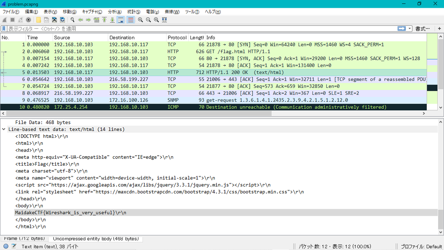Select packet 9 SNMP get-request row
The height and width of the screenshot is (250, 444).
[x=213, y=100]
